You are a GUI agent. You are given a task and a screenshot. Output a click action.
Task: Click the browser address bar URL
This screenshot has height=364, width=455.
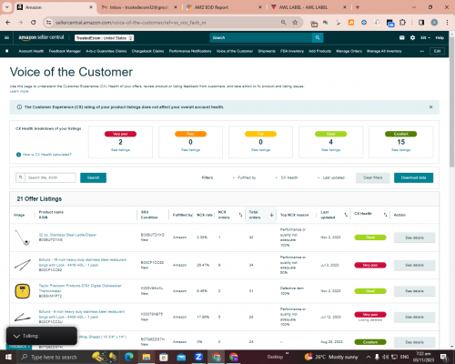130,23
